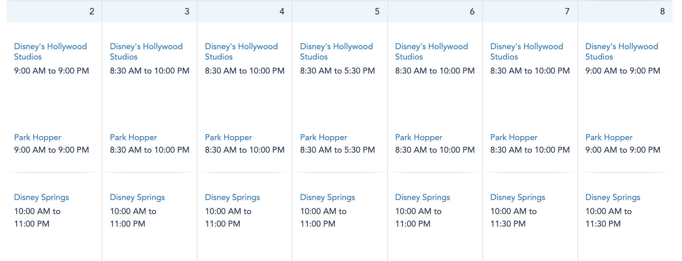The width and height of the screenshot is (682, 261).
Task: Click Disney Springs closing time 11:00 PM on day 5
Action: point(317,224)
